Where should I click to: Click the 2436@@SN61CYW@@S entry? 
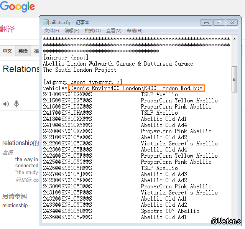pyautogui.click(x=67, y=217)
